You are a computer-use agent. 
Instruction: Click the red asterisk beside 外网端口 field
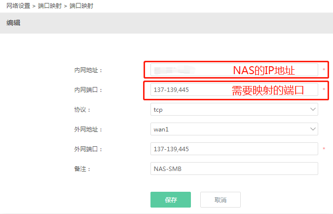click(324, 149)
